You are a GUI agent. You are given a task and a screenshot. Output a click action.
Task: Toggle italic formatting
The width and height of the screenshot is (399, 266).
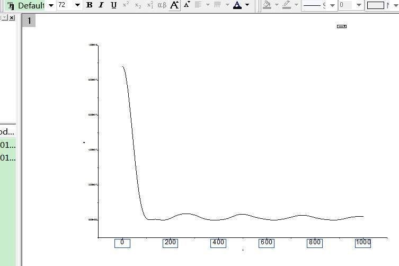[101, 5]
